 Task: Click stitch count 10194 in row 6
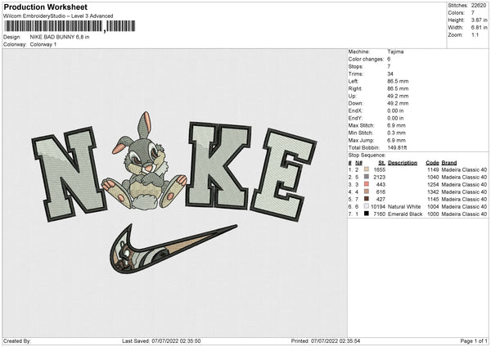point(378,207)
